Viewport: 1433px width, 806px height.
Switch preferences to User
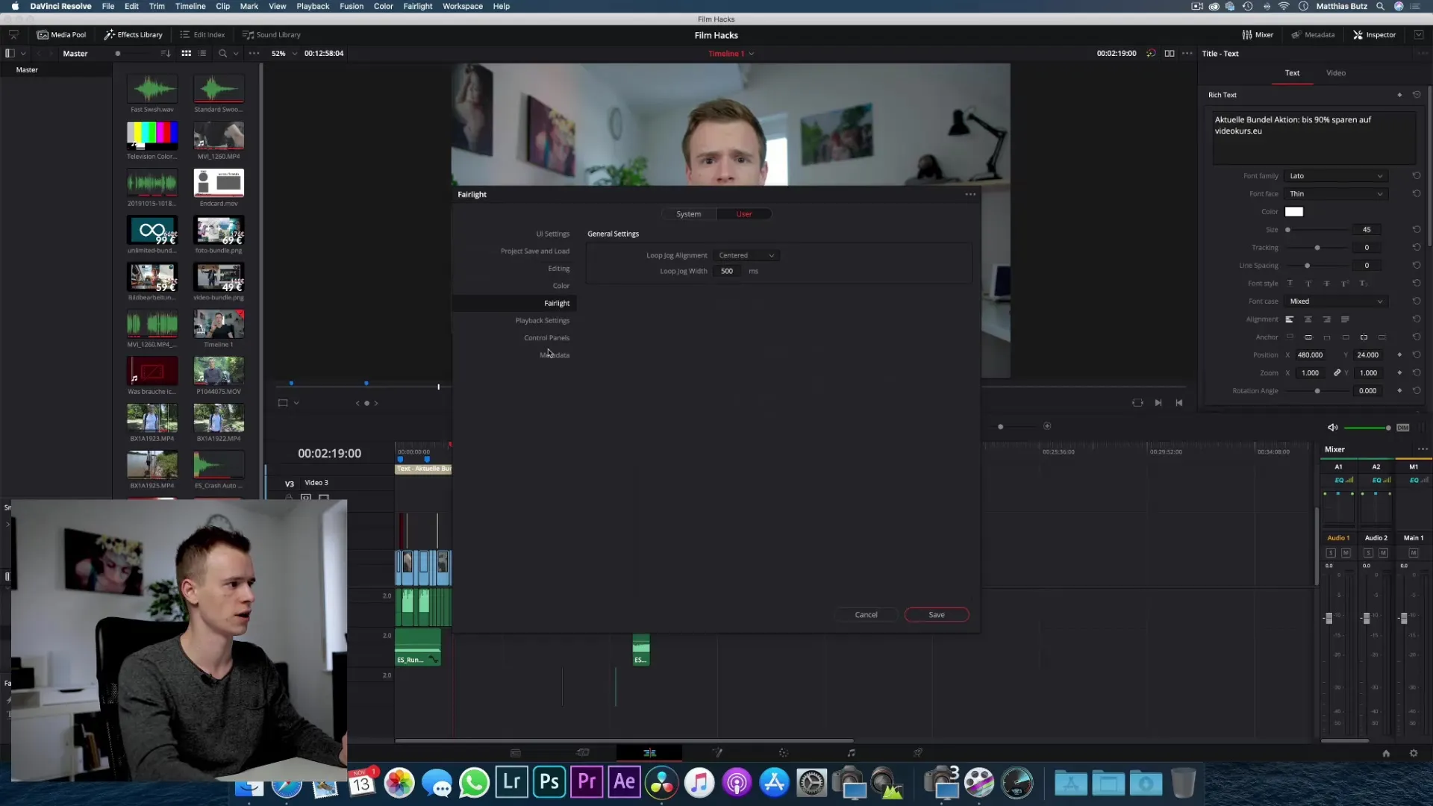click(744, 214)
